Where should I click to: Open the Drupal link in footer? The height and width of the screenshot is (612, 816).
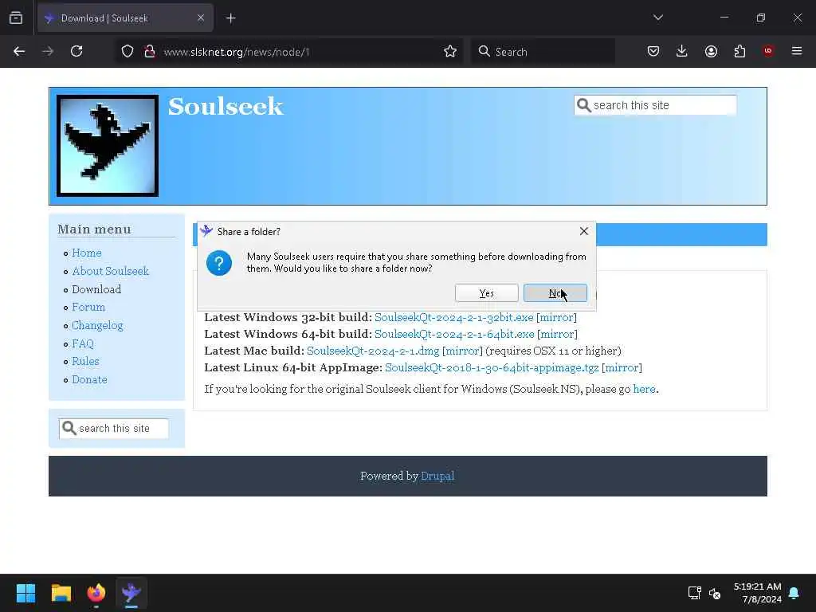(437, 477)
